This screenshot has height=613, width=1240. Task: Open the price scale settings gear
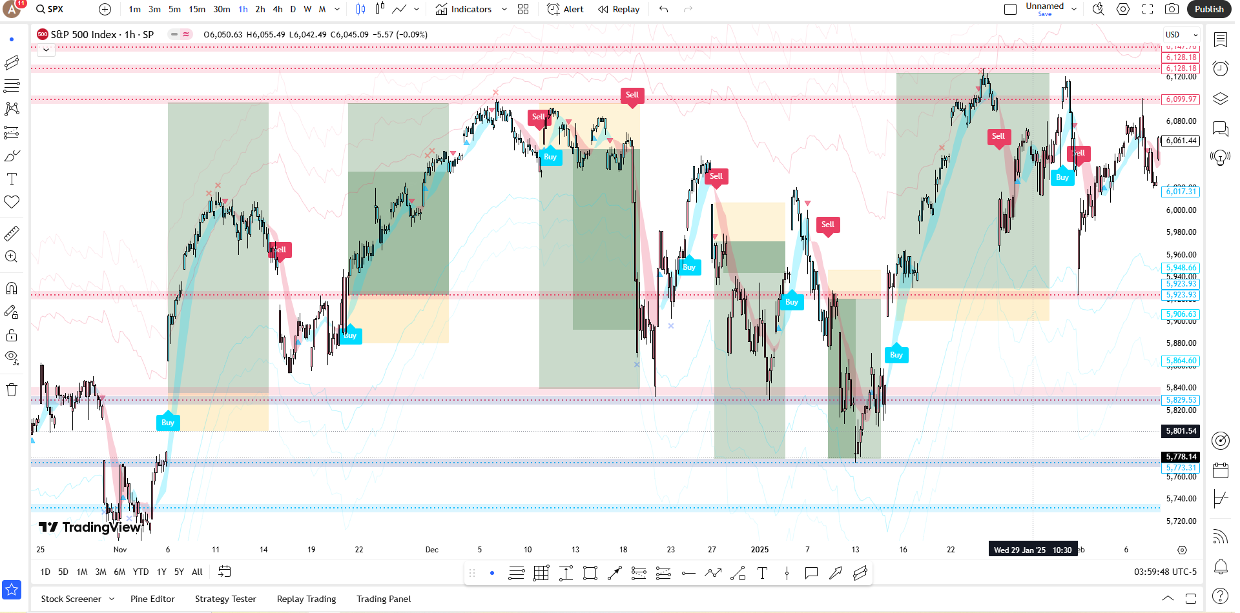1182,550
